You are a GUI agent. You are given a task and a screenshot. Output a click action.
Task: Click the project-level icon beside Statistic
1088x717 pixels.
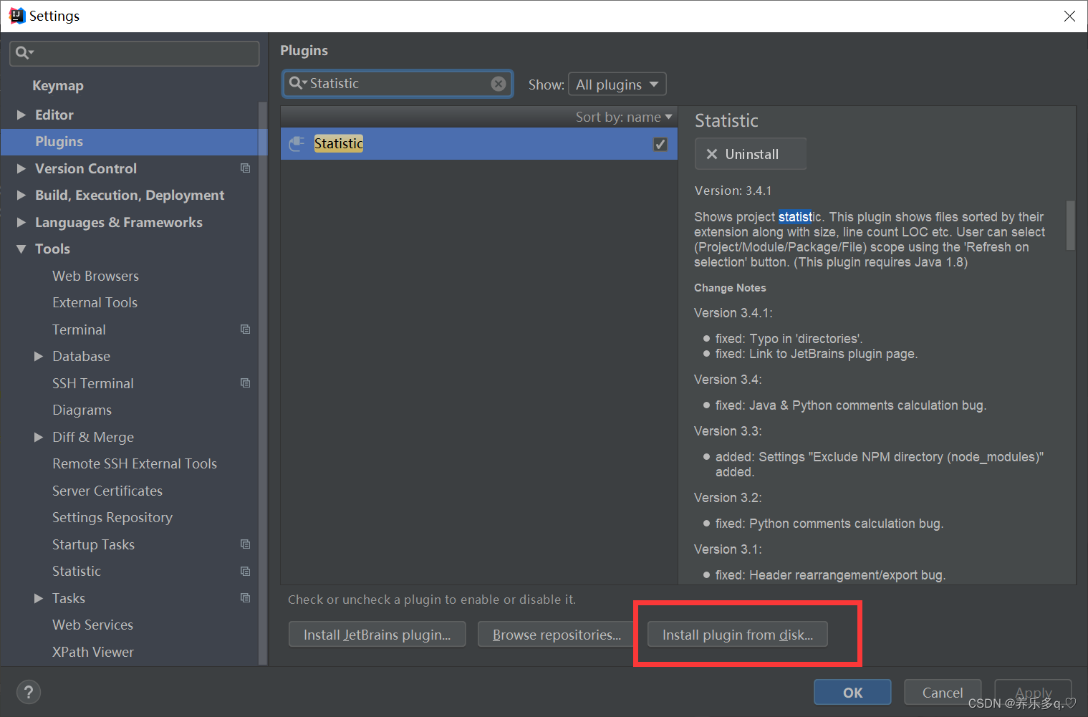(245, 571)
